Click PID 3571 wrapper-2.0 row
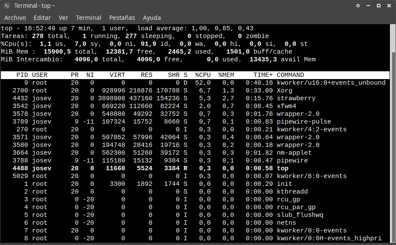396x245 pixels. (195, 137)
